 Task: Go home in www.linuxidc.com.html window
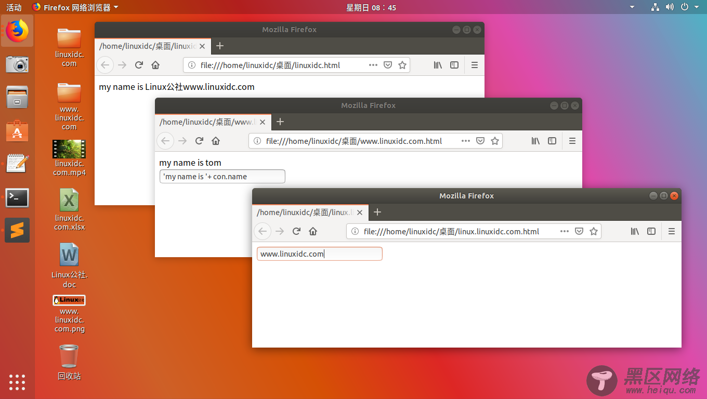click(x=216, y=141)
